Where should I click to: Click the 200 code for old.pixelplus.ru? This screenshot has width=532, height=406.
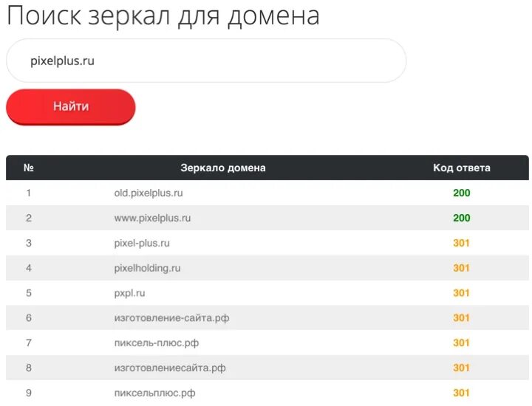pos(461,193)
